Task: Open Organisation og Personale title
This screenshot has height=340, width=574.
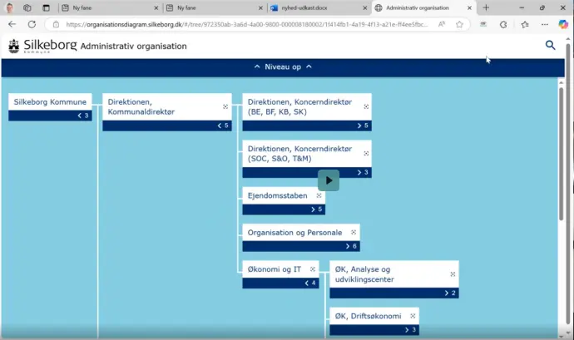Action: (x=294, y=233)
